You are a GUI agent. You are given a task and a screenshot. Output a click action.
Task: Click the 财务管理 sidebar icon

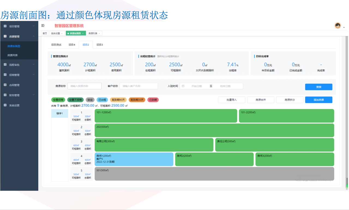tap(5, 95)
